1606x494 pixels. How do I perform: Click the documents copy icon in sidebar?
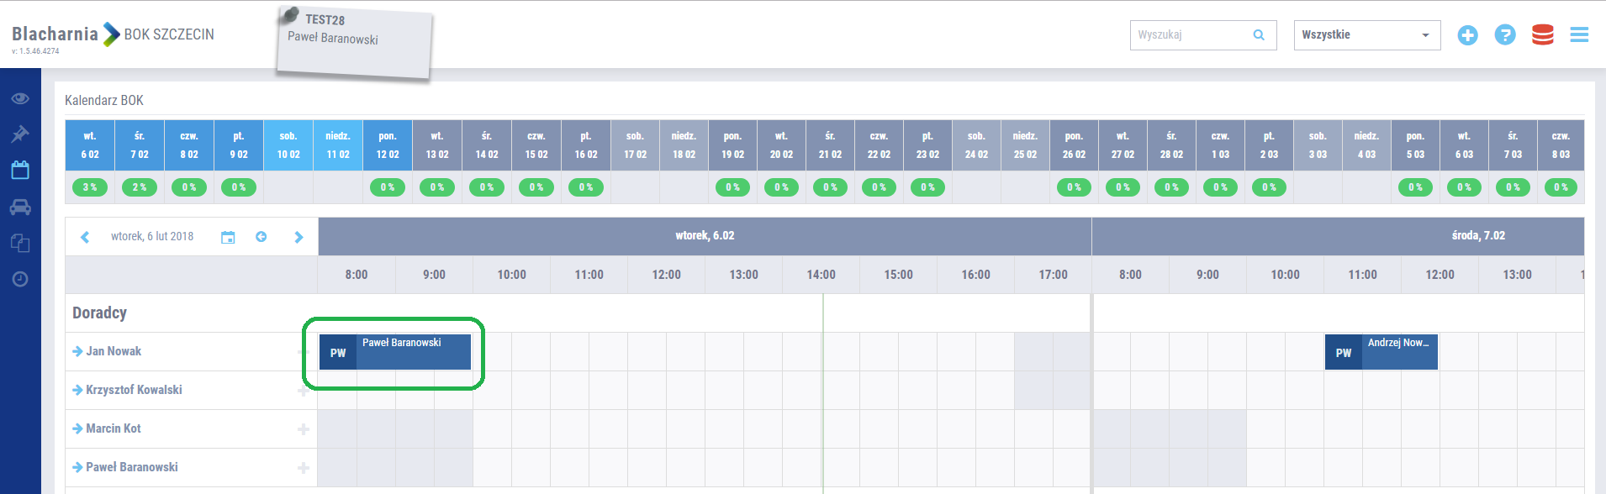click(x=20, y=244)
